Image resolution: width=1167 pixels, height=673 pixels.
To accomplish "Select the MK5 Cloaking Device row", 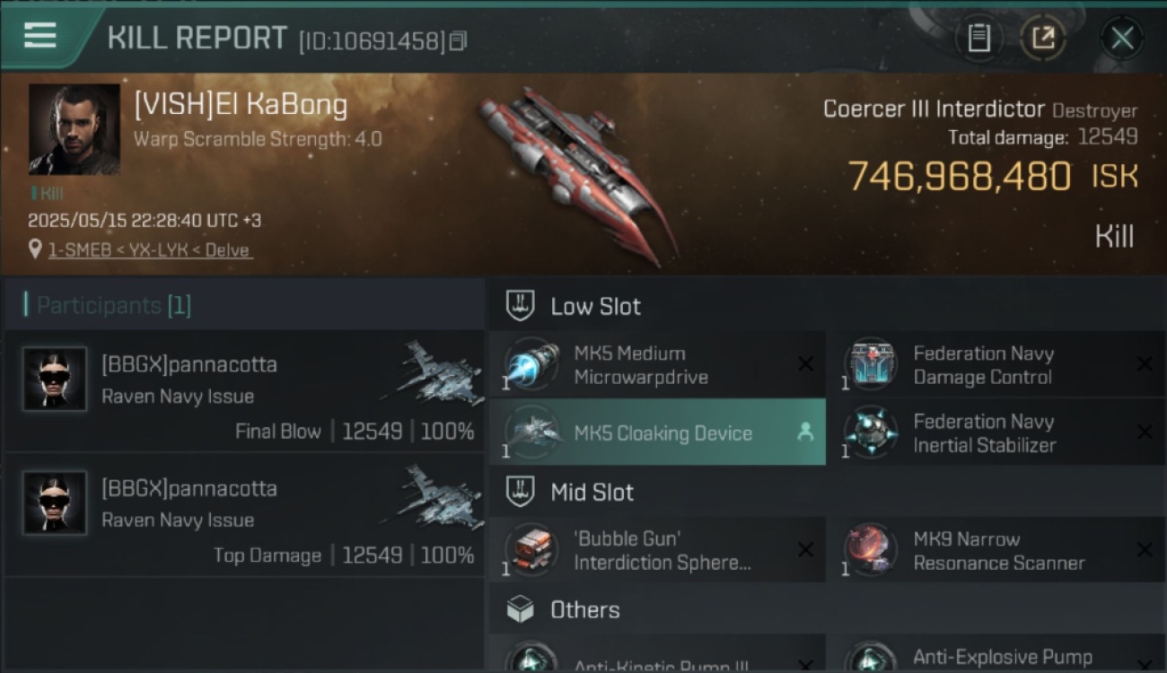I will pyautogui.click(x=657, y=433).
